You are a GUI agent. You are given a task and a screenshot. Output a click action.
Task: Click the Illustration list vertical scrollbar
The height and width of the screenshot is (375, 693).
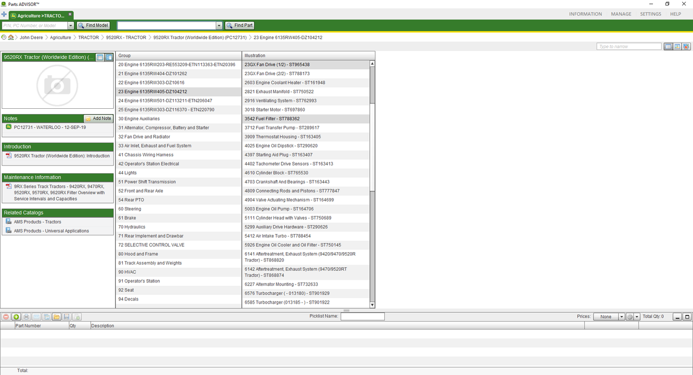click(x=372, y=184)
